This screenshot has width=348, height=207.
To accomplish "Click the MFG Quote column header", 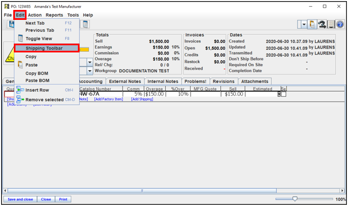I will 205,89.
